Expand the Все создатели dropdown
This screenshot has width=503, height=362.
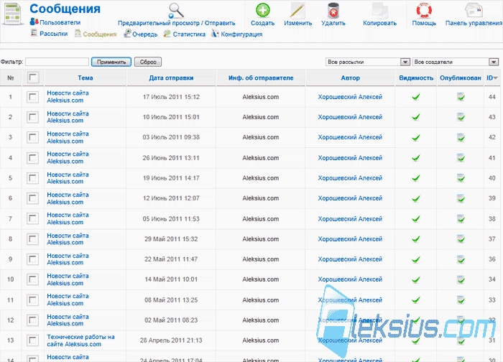456,62
